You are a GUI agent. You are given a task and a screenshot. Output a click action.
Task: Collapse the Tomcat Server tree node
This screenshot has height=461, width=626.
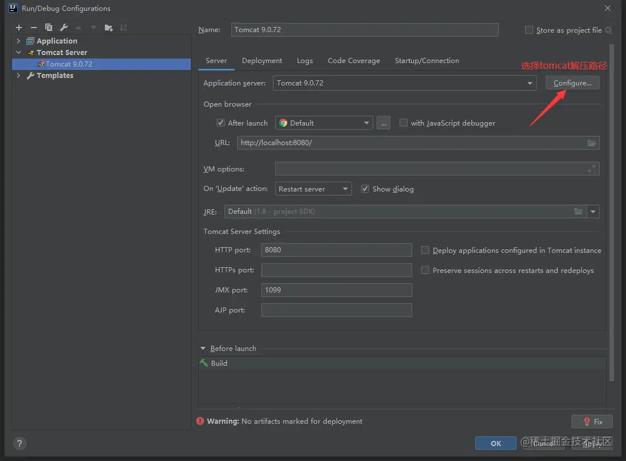click(x=18, y=52)
